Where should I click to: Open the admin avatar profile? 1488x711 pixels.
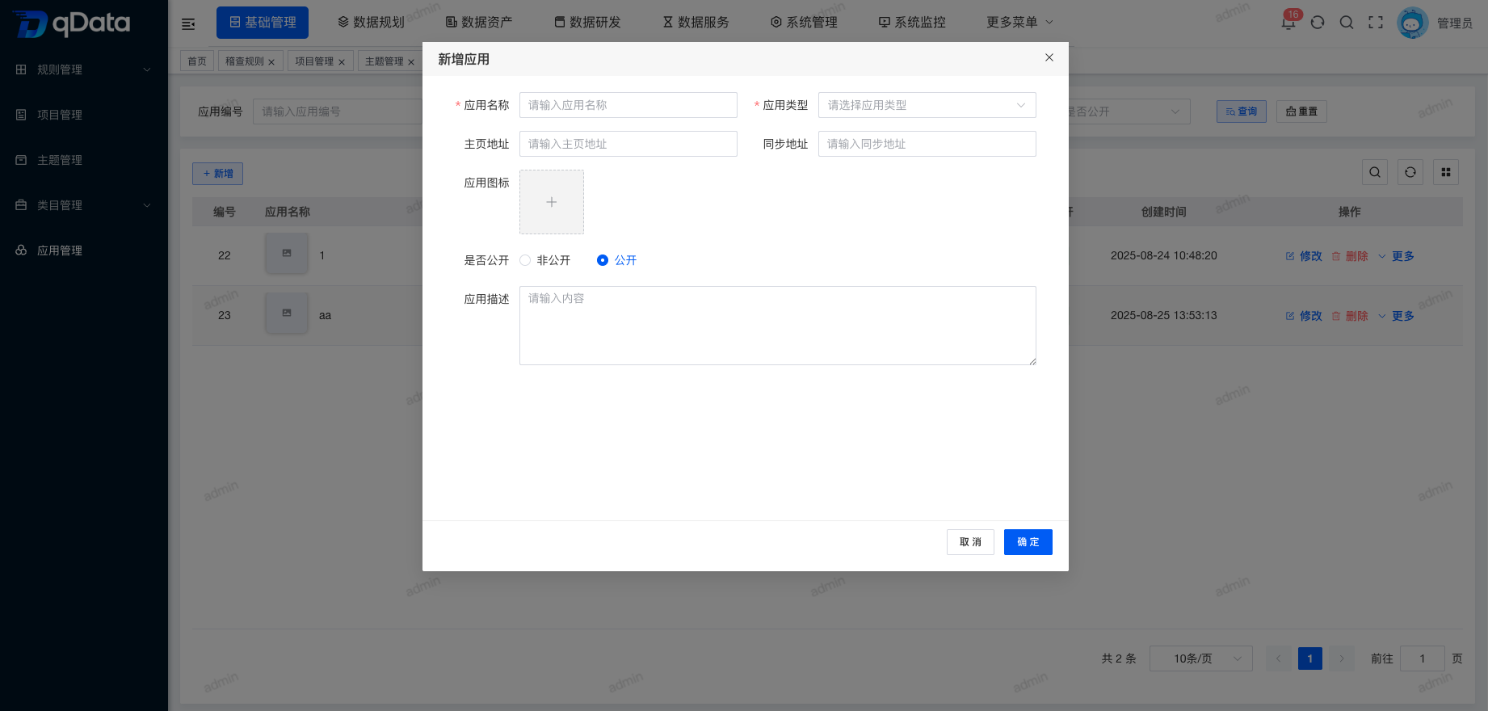[1412, 23]
